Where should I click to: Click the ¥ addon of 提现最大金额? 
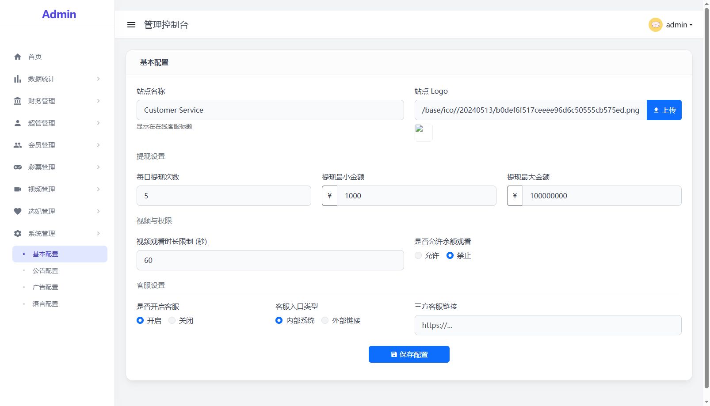515,196
